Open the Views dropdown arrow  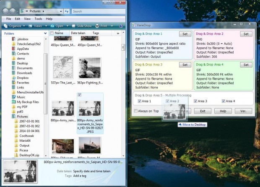46,26
